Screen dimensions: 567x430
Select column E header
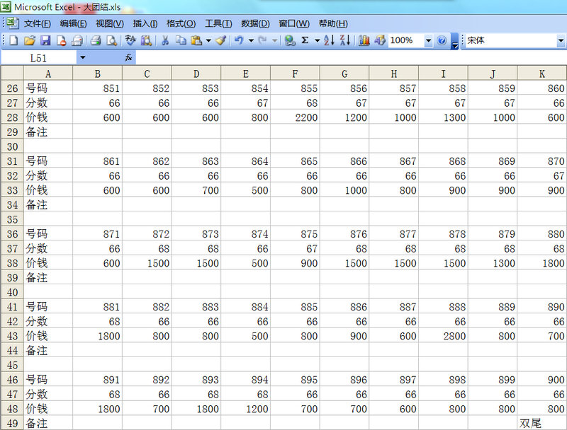pos(245,73)
